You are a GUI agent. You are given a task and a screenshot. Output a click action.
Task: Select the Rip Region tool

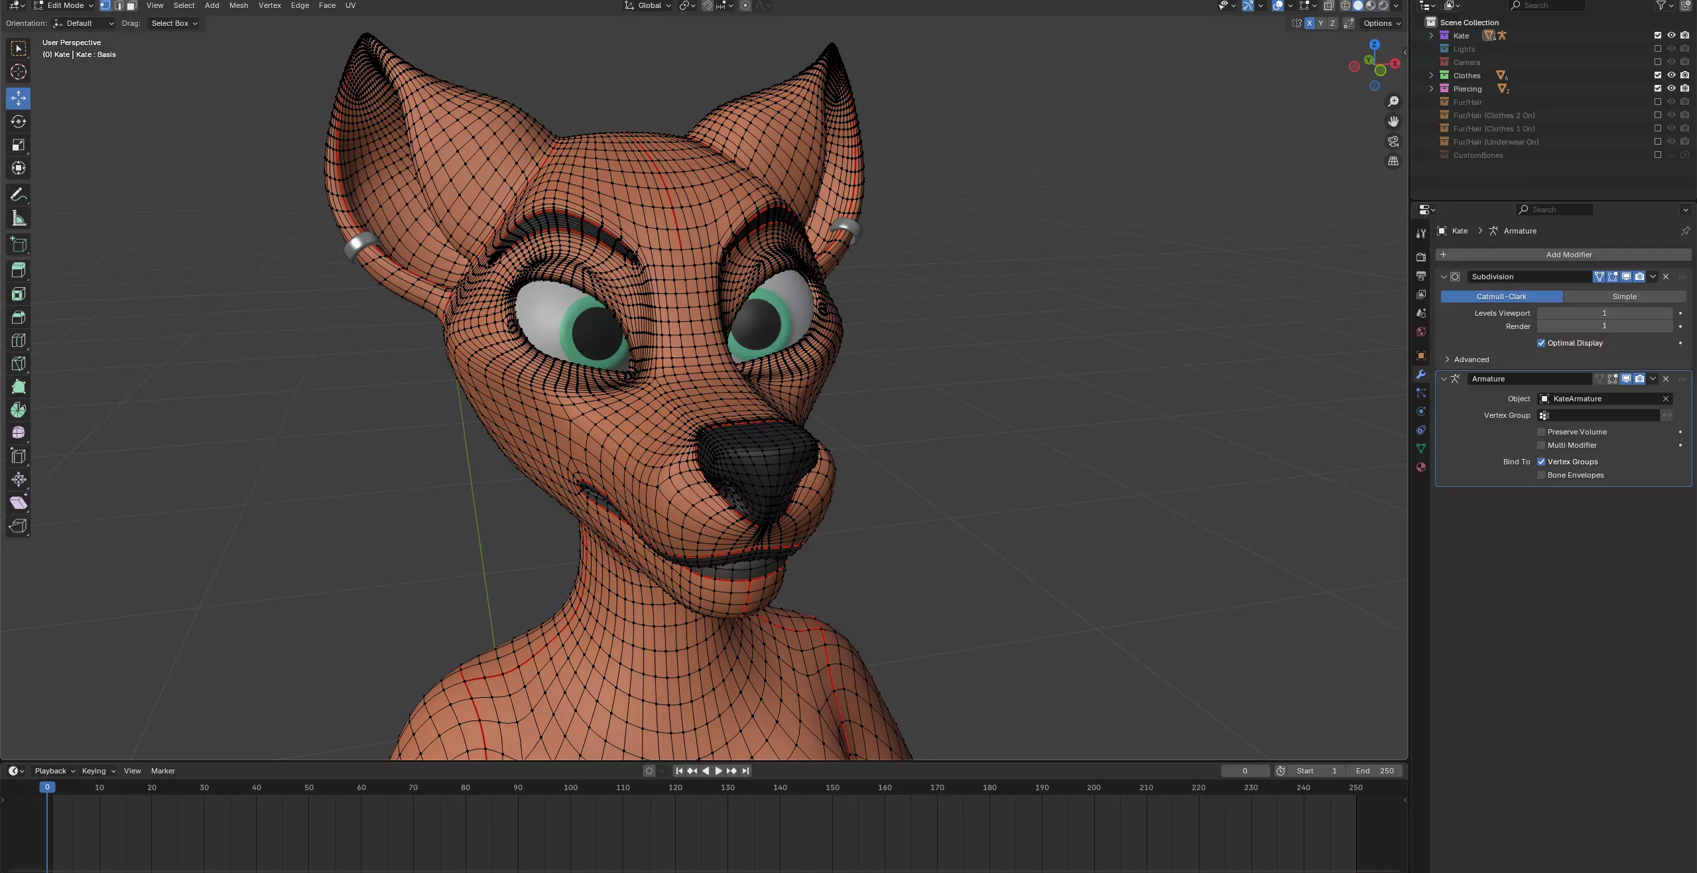point(19,526)
